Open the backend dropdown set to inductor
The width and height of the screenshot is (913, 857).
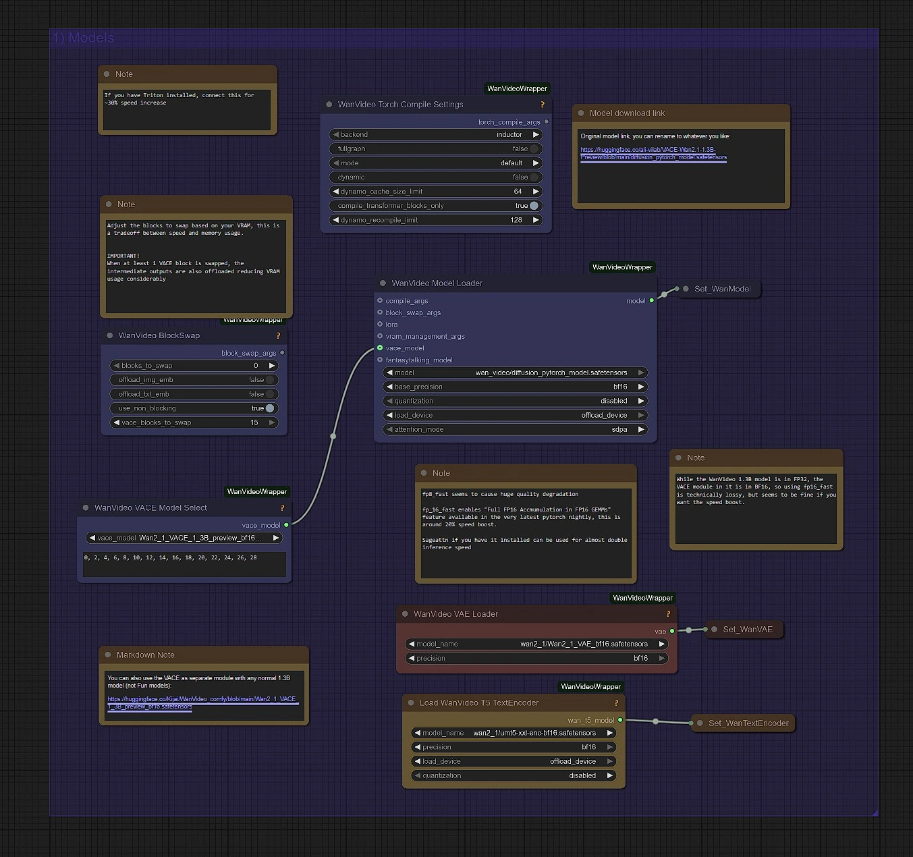(436, 135)
